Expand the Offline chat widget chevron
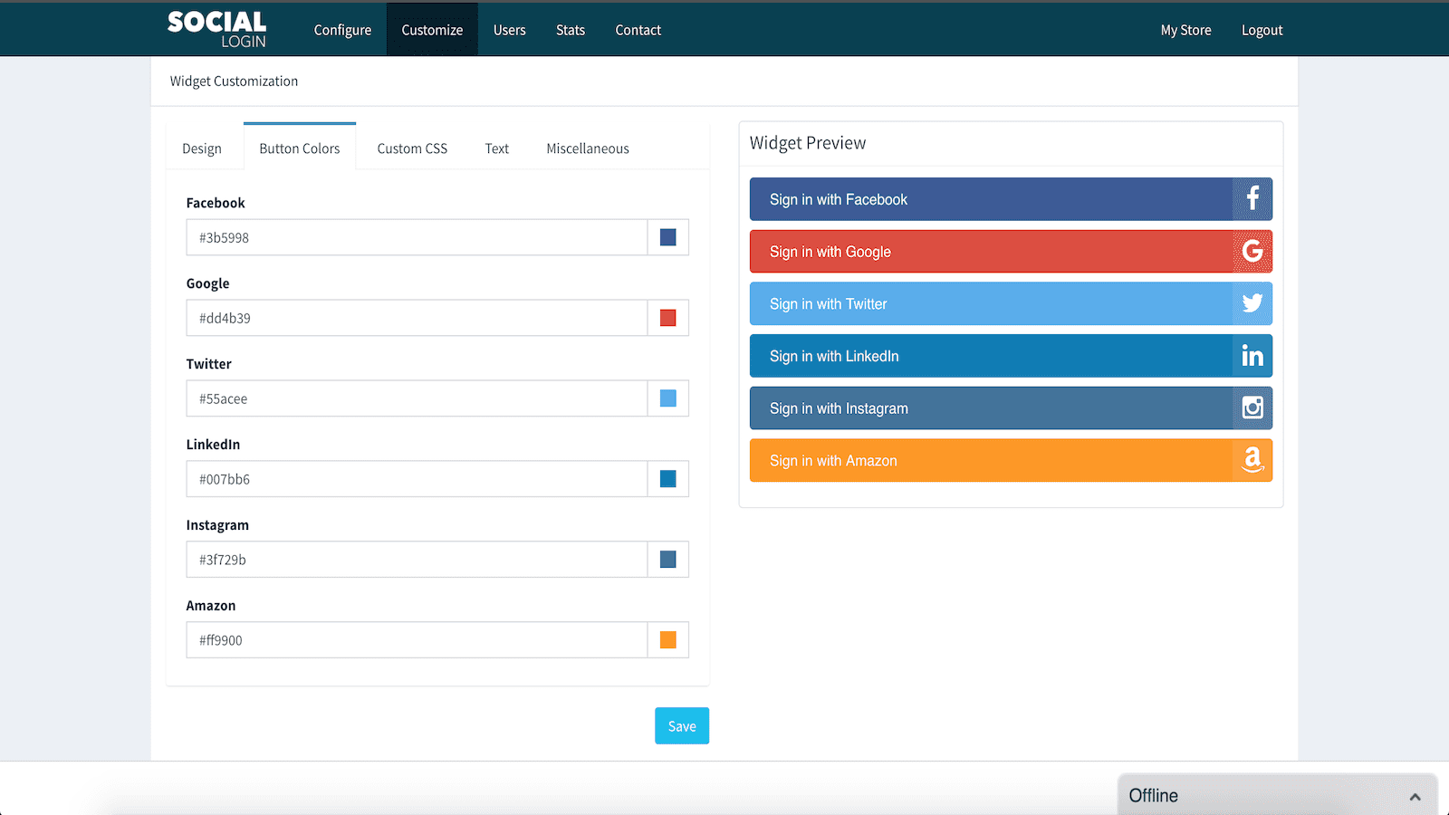The width and height of the screenshot is (1449, 815). tap(1415, 797)
